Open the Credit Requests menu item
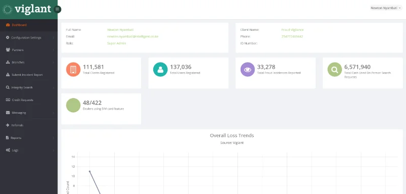The height and width of the screenshot is (194, 406). coord(29,100)
